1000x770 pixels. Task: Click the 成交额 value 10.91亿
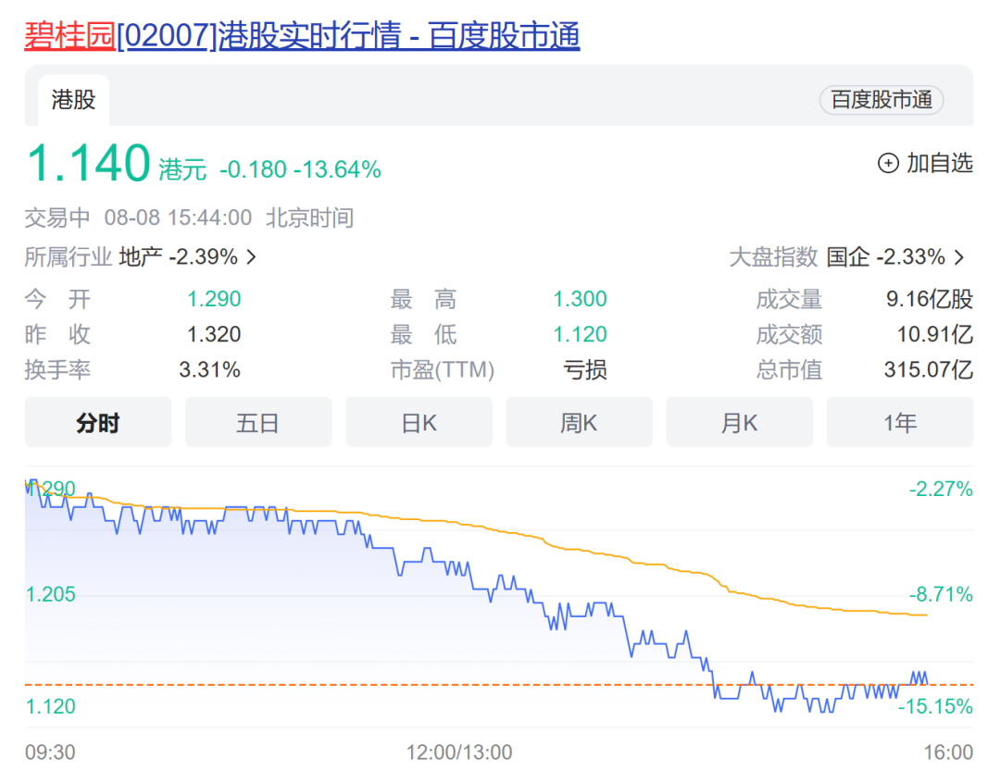coord(935,334)
